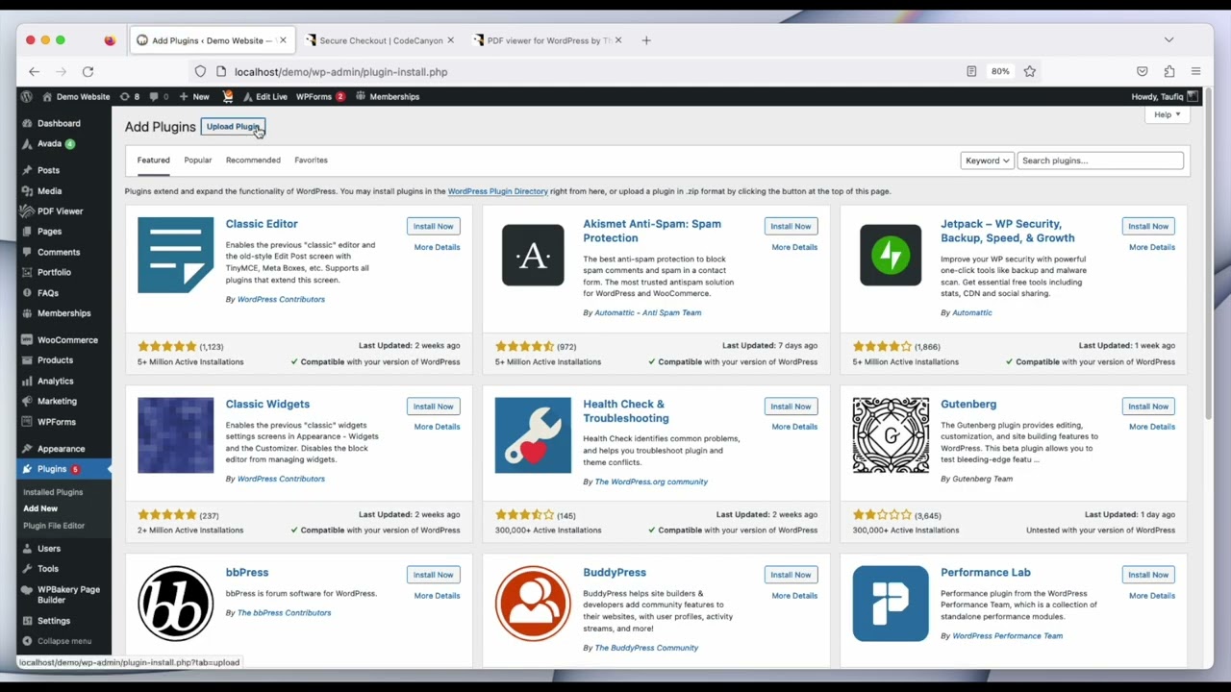
Task: Select the Featured tab
Action: click(x=153, y=161)
